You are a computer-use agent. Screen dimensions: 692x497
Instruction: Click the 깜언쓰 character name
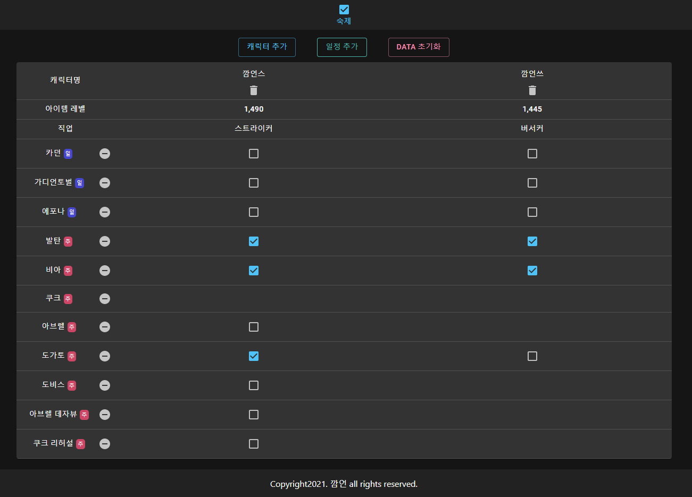[x=532, y=74]
